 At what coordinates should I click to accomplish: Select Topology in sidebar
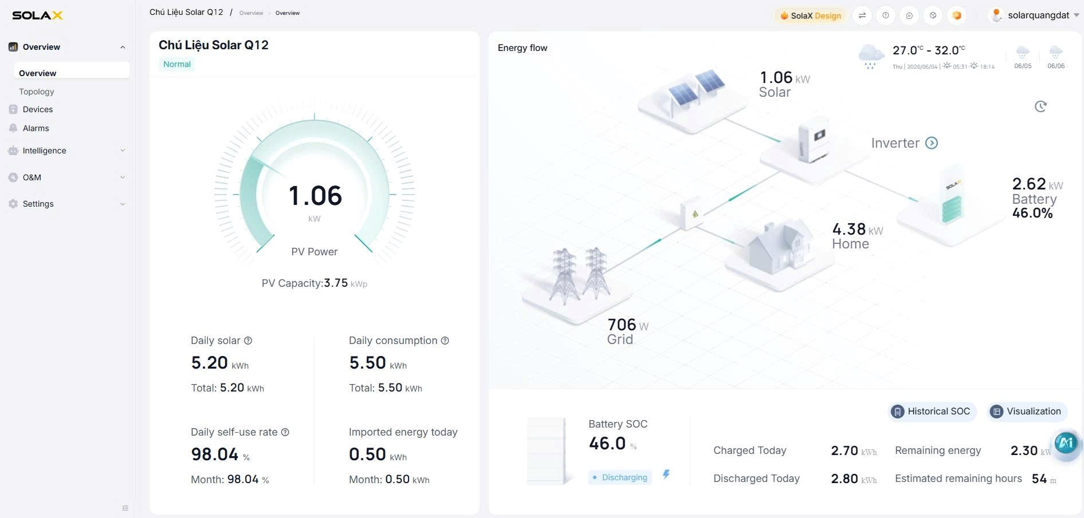pos(37,92)
